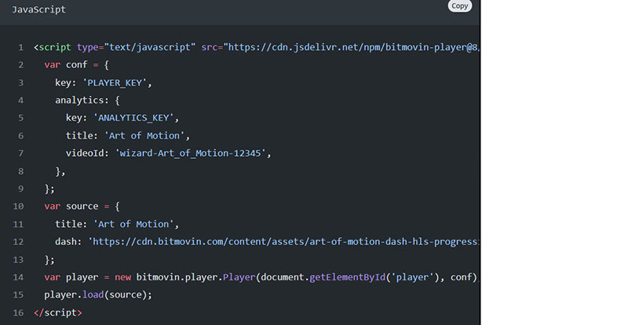Click the dash URL on line 12
628x325 pixels.
283,241
